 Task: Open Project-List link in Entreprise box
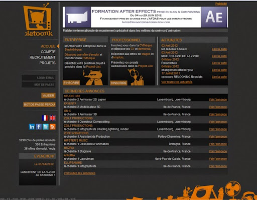click(x=93, y=67)
